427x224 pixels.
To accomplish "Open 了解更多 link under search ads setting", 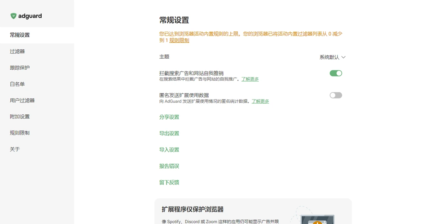I will 250,79.
